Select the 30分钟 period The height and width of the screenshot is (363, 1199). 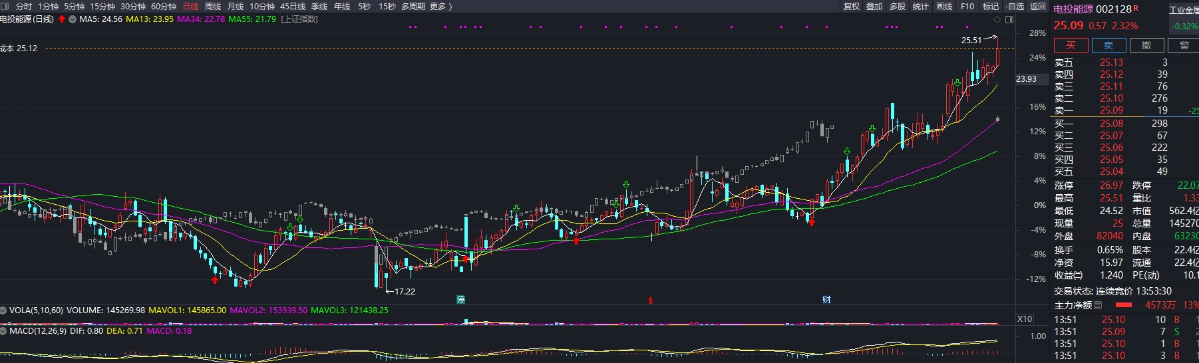(133, 6)
